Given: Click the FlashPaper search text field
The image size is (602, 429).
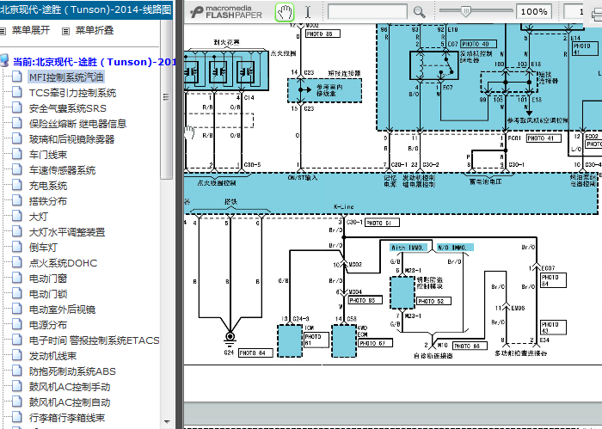Looking at the screenshot, I should point(367,12).
